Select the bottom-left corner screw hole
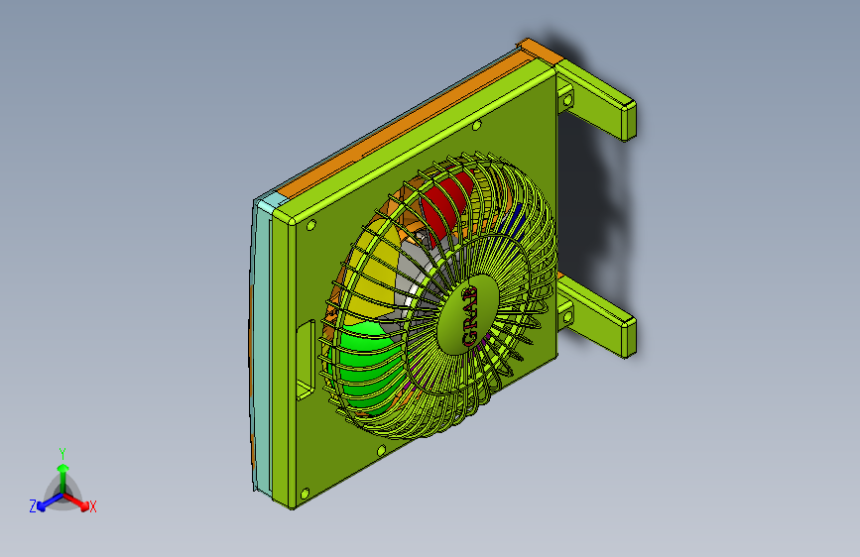 click(305, 494)
